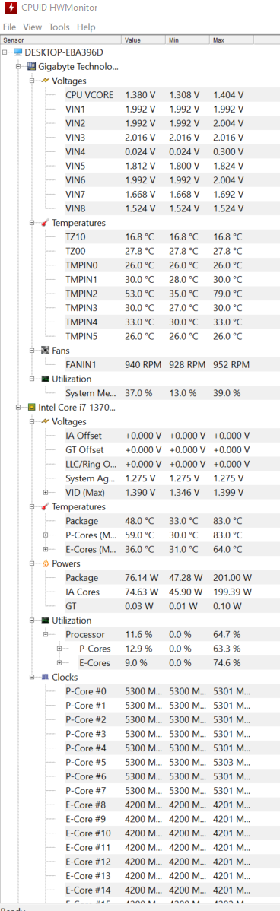Open the View menu
Image resolution: width=280 pixels, height=911 pixels.
[x=33, y=27]
